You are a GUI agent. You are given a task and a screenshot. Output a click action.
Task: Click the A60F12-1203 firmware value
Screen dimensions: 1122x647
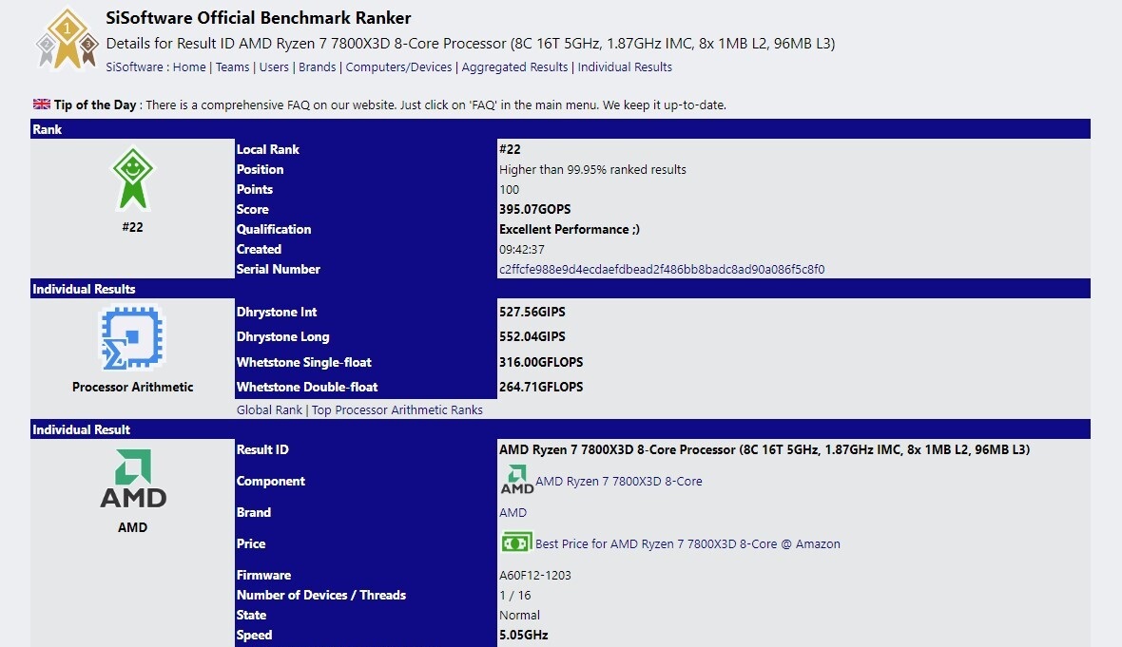pyautogui.click(x=534, y=576)
